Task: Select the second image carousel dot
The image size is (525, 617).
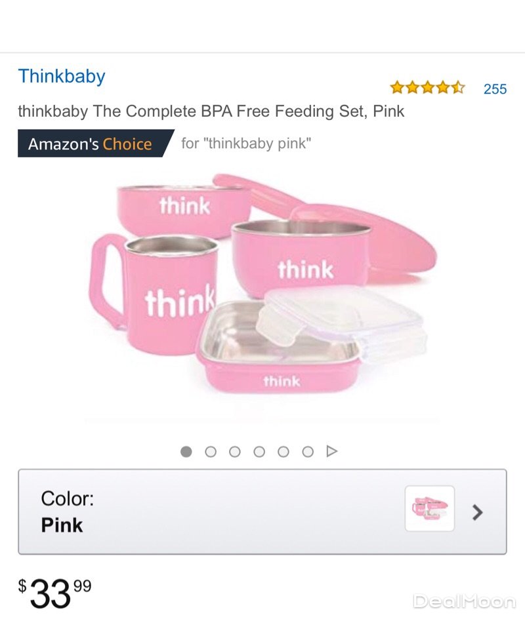Action: [x=211, y=451]
